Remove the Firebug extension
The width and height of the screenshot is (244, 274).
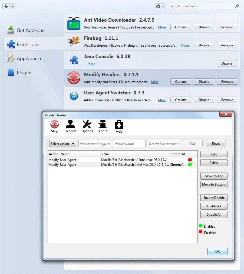pos(227,45)
